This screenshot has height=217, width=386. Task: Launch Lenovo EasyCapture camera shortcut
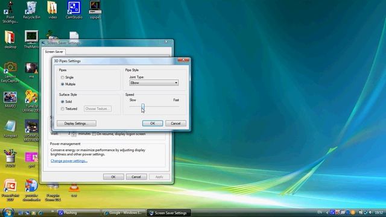[10, 72]
